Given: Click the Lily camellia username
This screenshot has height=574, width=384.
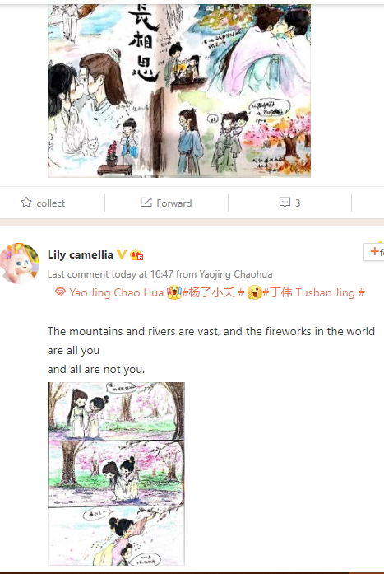Looking at the screenshot, I should pos(81,254).
